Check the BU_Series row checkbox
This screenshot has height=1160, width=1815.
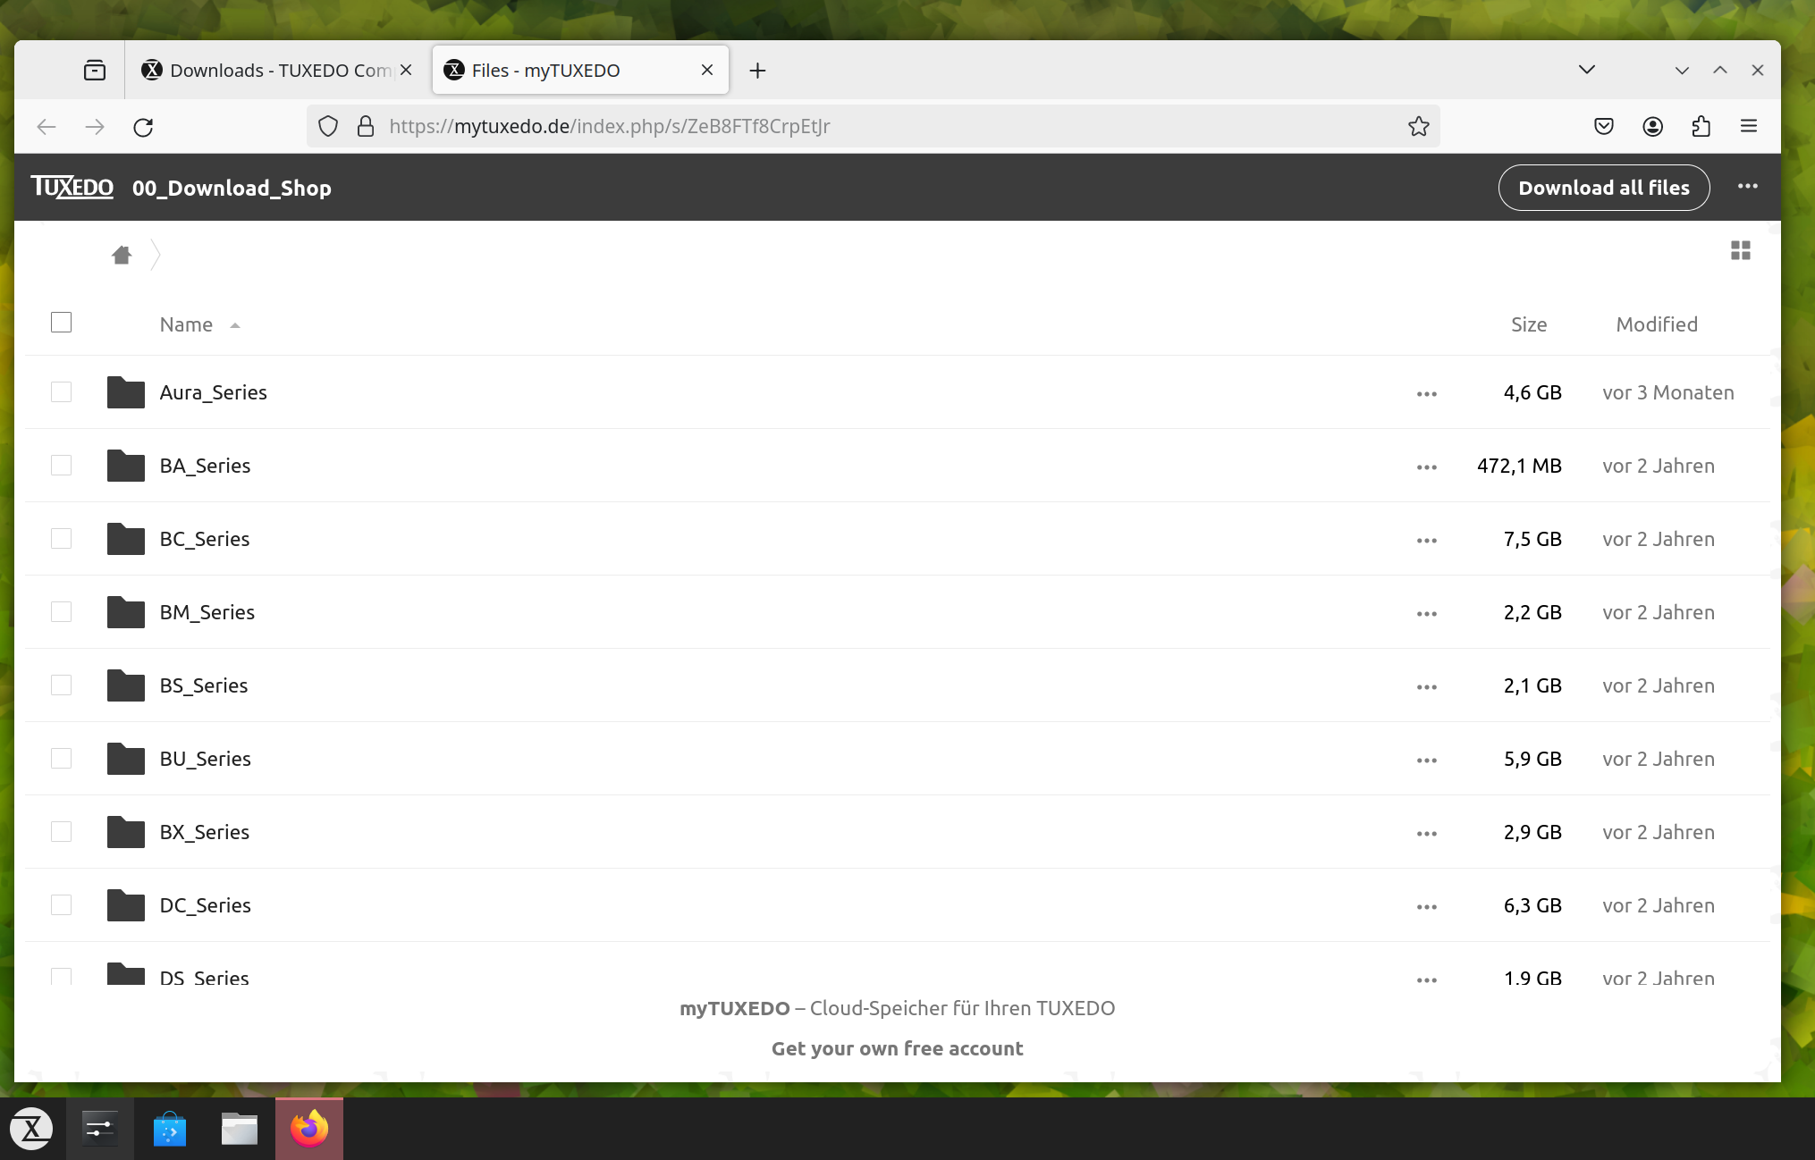pyautogui.click(x=61, y=759)
